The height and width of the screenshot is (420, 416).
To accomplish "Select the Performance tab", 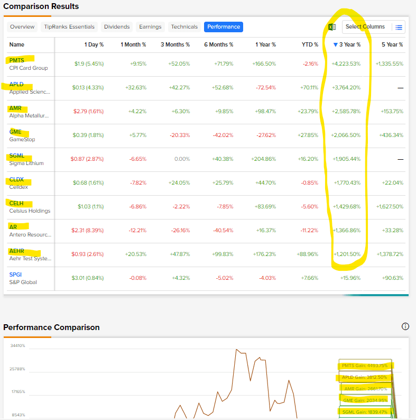I will pos(224,27).
